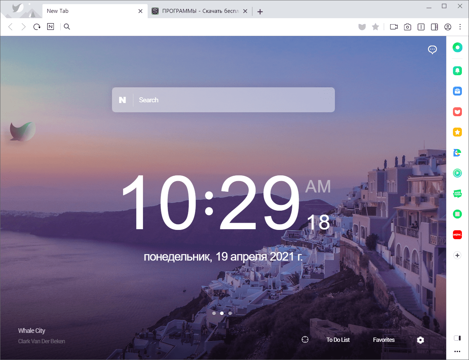Open new tab settings gear
The height and width of the screenshot is (360, 469).
coord(420,340)
